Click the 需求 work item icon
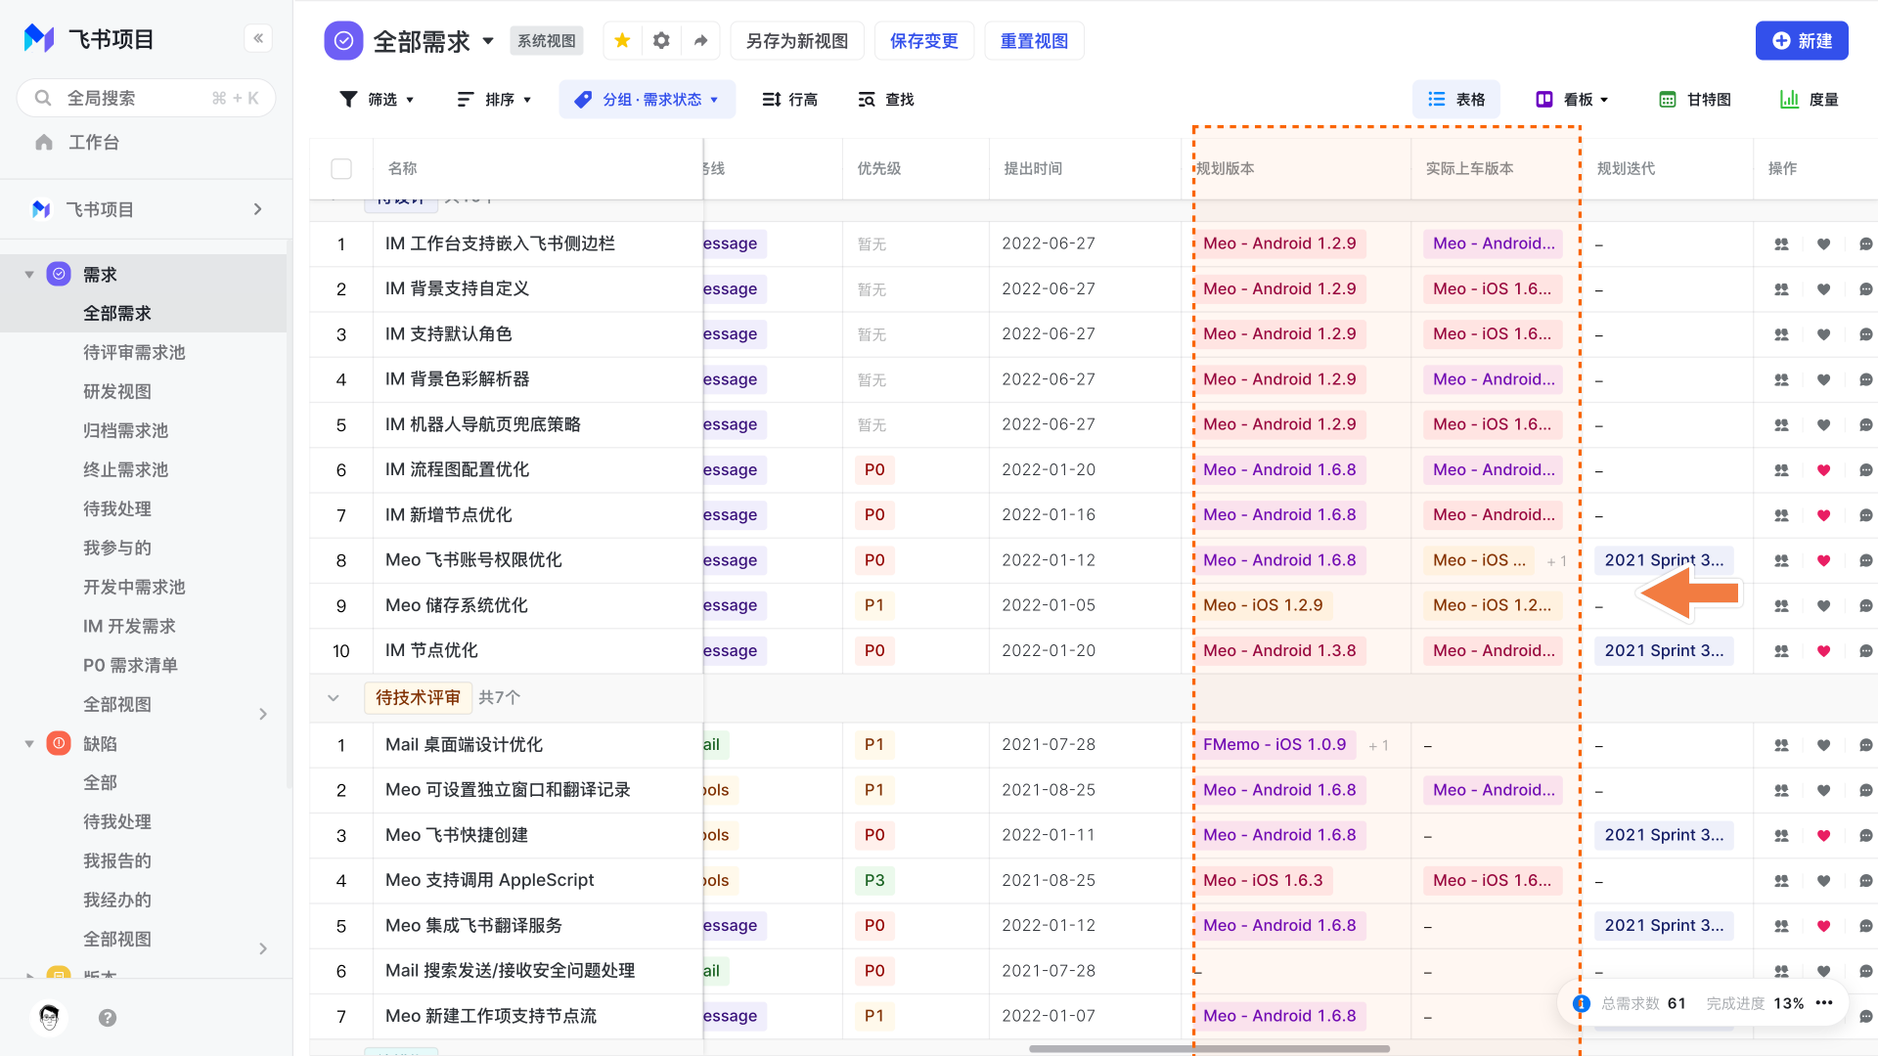Viewport: 1878px width, 1056px height. (x=59, y=274)
